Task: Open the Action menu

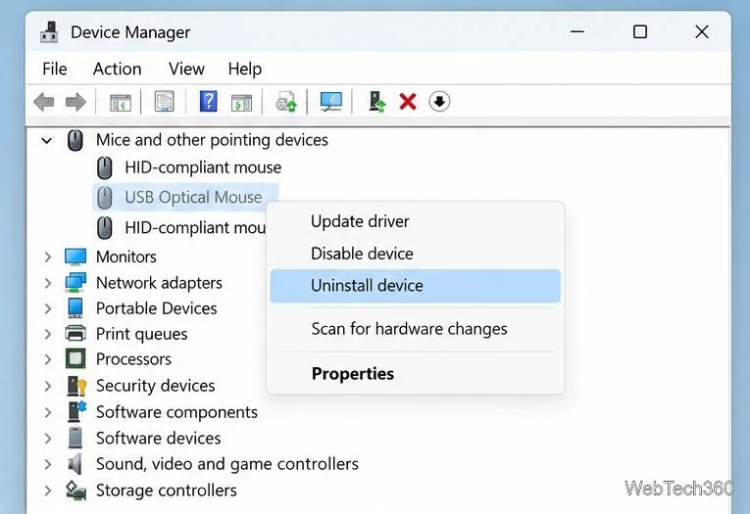Action: point(118,69)
